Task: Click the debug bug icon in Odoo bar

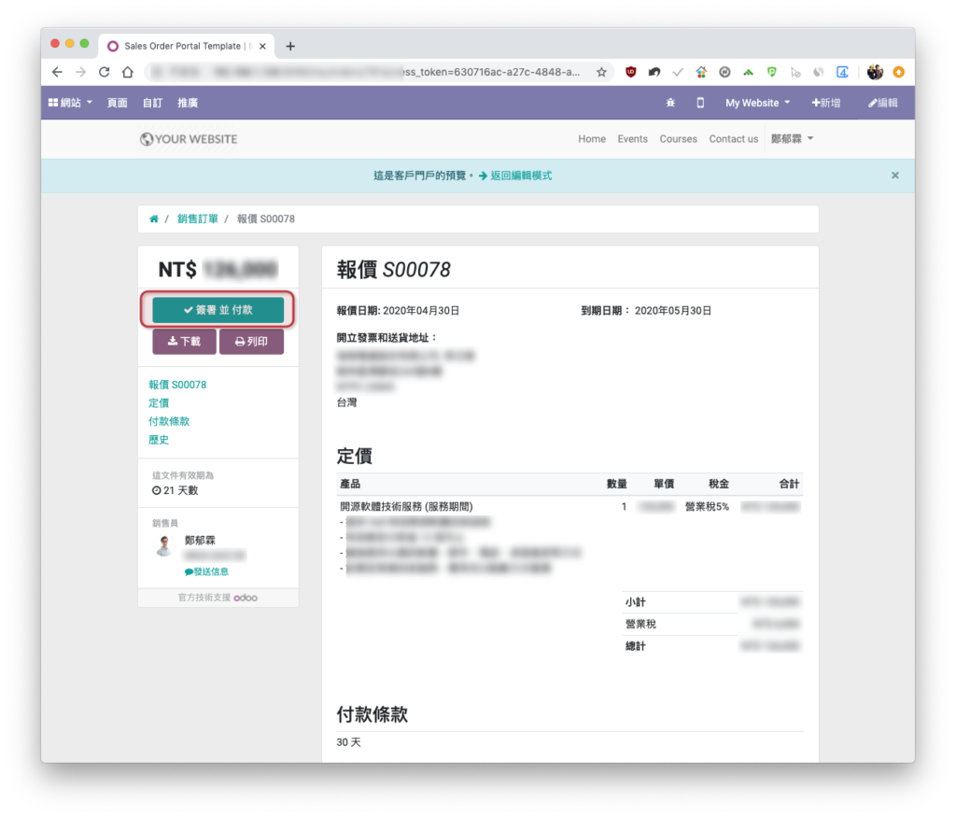Action: (x=670, y=103)
